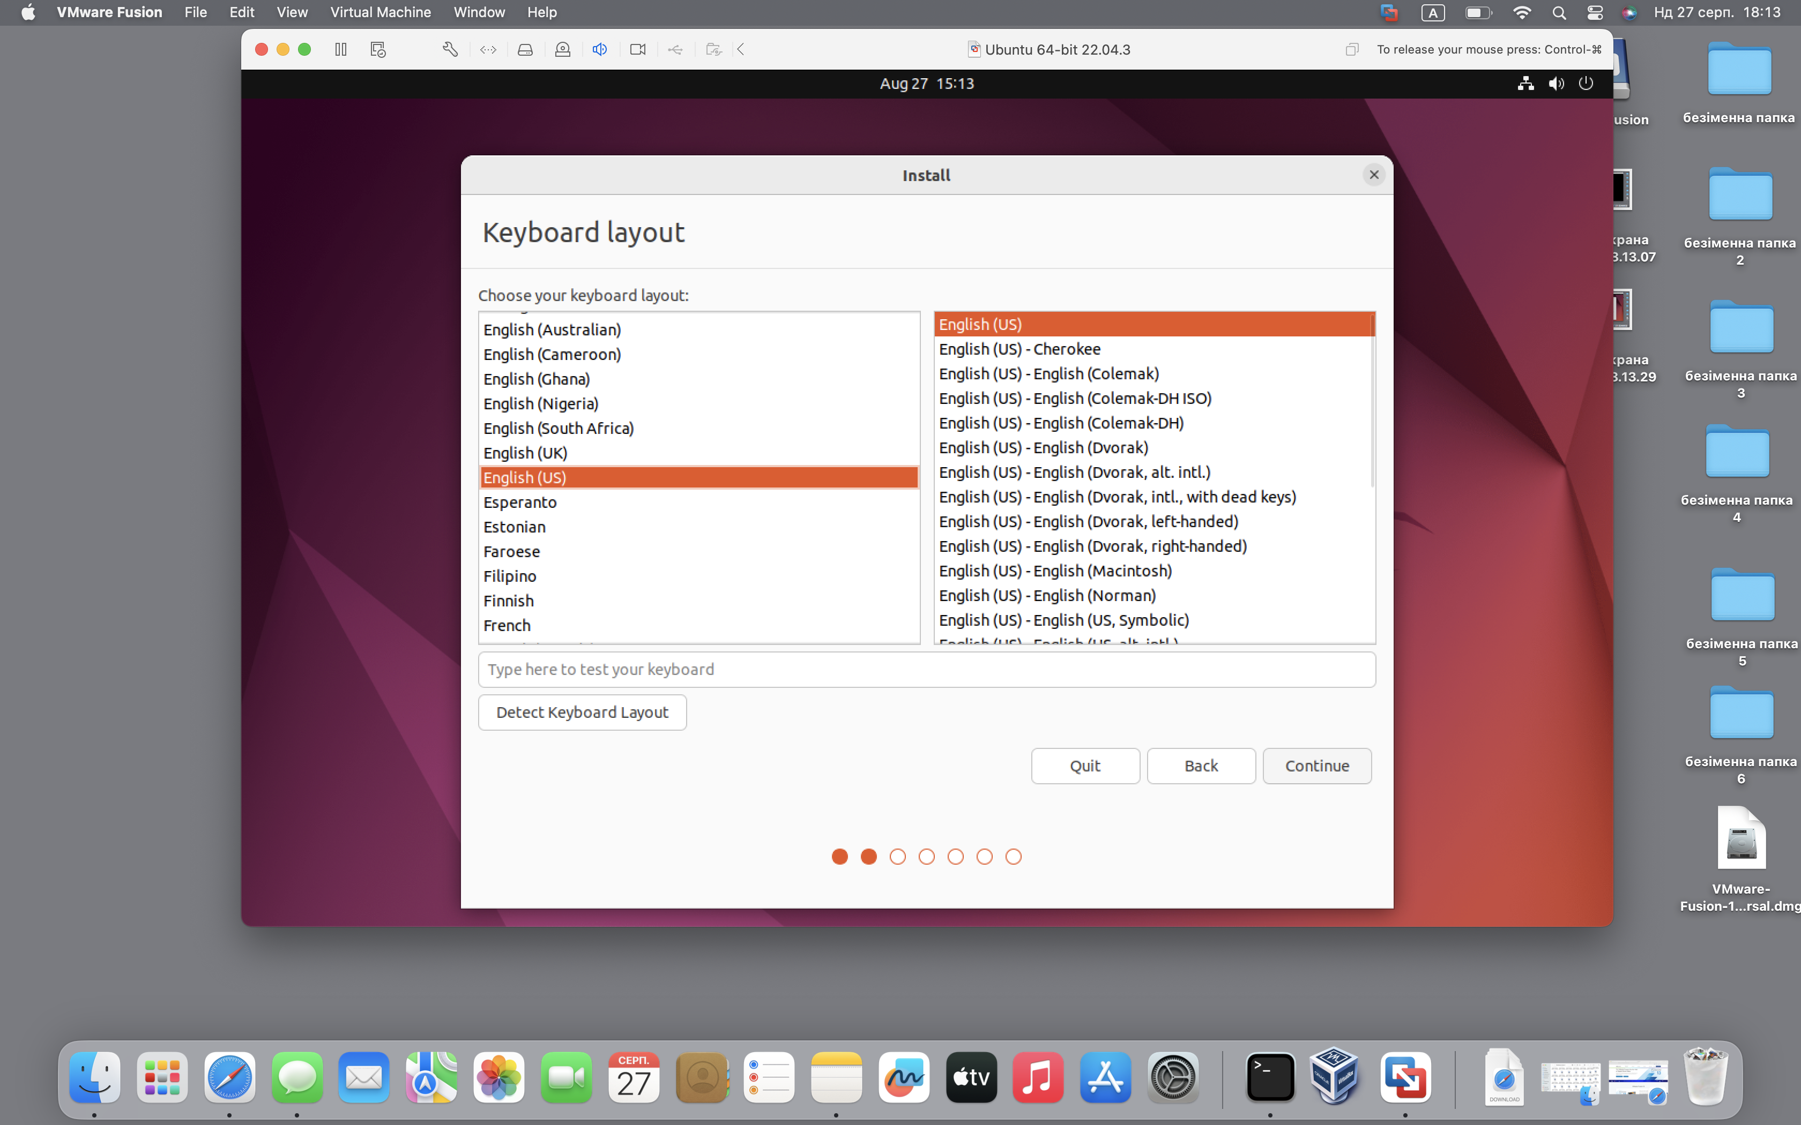Click the USB device icon in the VMware toolbar
This screenshot has width=1801, height=1125.
(x=675, y=49)
